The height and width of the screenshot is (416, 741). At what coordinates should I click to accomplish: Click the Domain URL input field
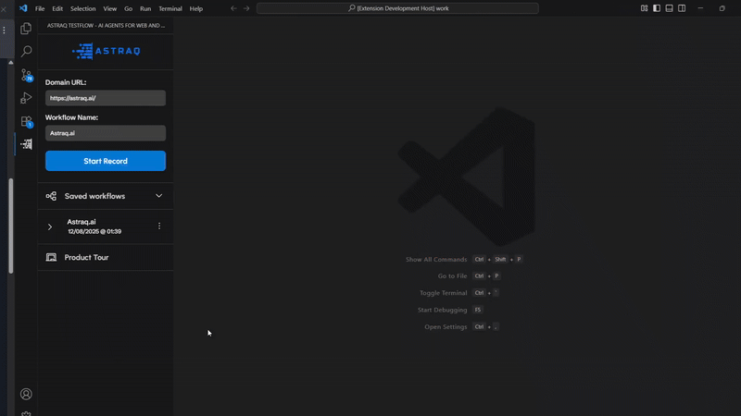click(106, 98)
